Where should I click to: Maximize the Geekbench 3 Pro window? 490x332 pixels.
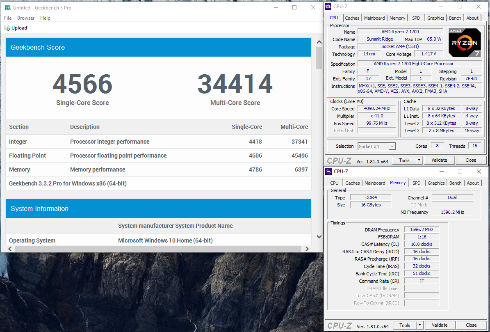point(294,7)
